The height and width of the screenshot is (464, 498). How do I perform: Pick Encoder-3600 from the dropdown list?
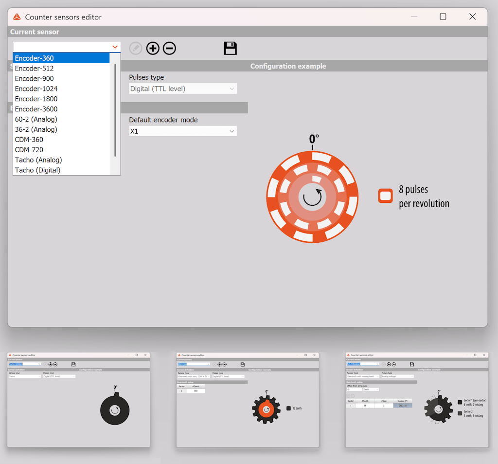point(61,109)
